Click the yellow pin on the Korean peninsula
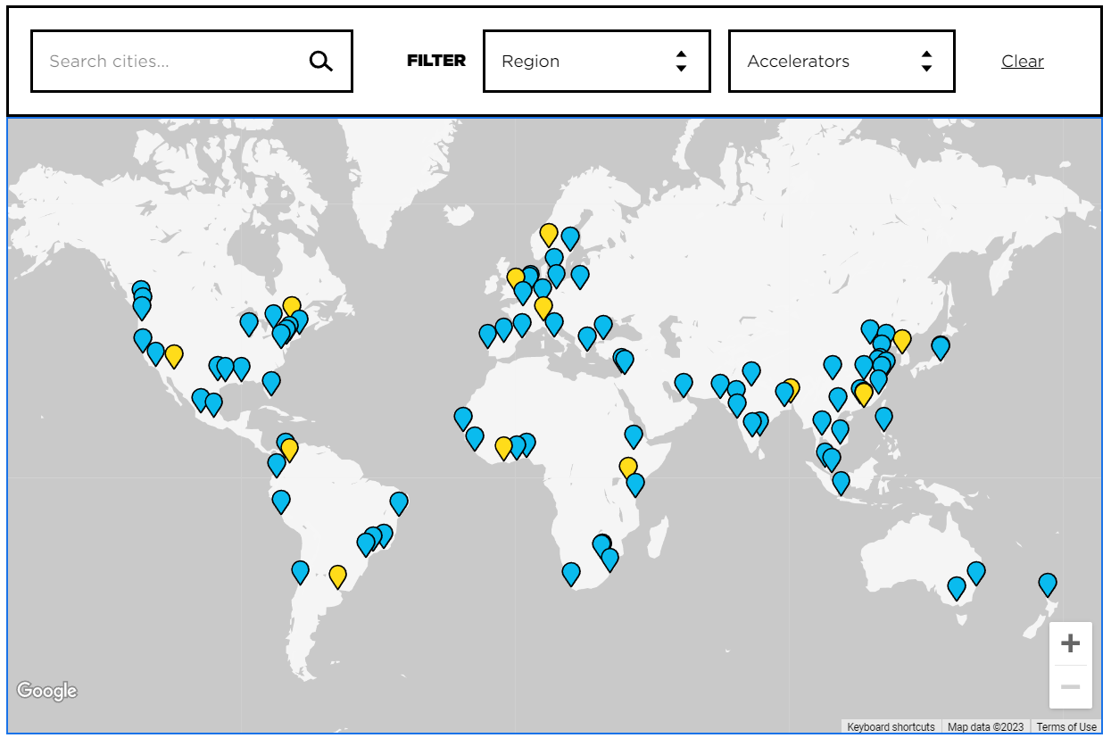 click(x=902, y=340)
